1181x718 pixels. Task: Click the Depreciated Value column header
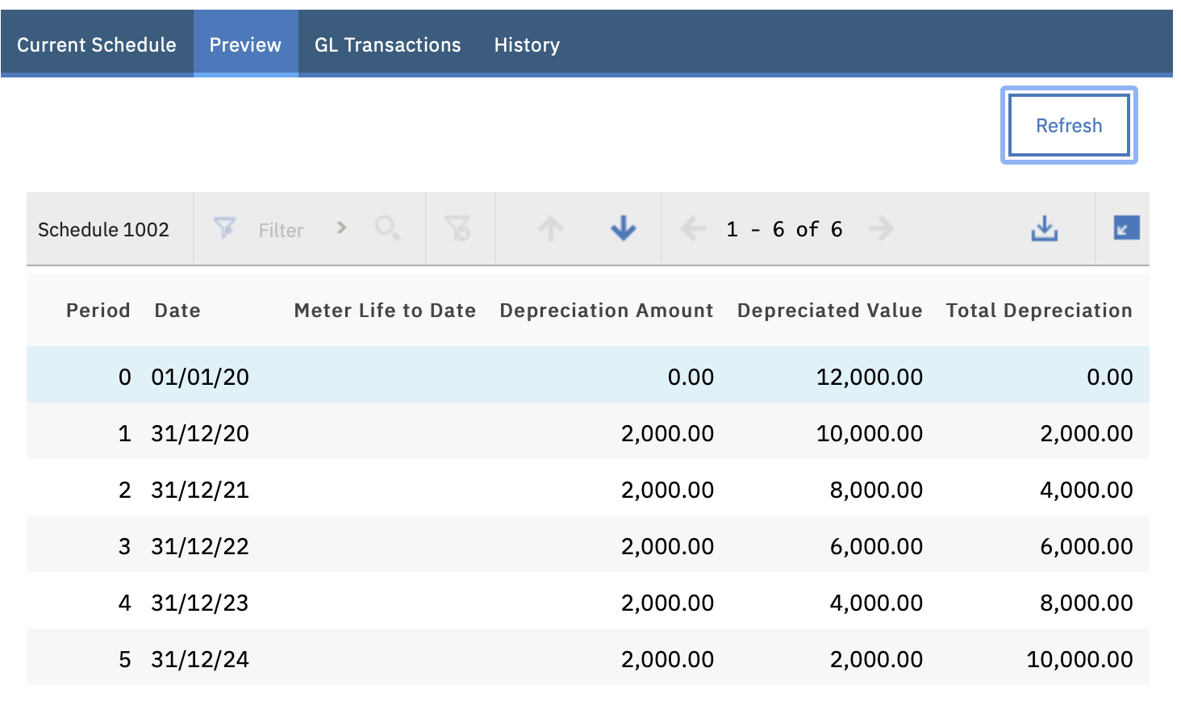(x=829, y=311)
